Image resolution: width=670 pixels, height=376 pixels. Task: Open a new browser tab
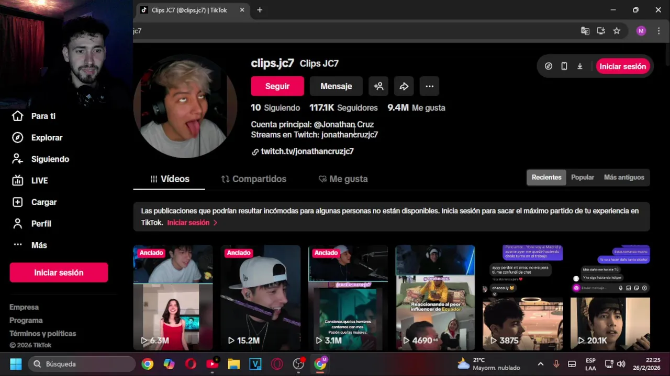point(260,10)
